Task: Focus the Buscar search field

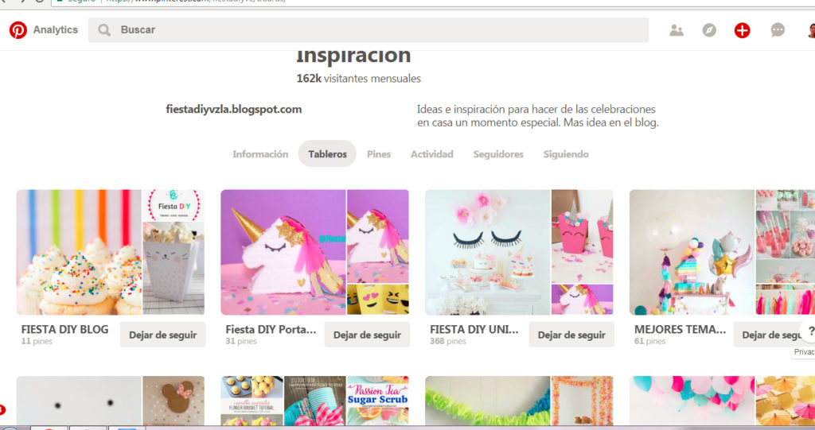Action: 368,30
